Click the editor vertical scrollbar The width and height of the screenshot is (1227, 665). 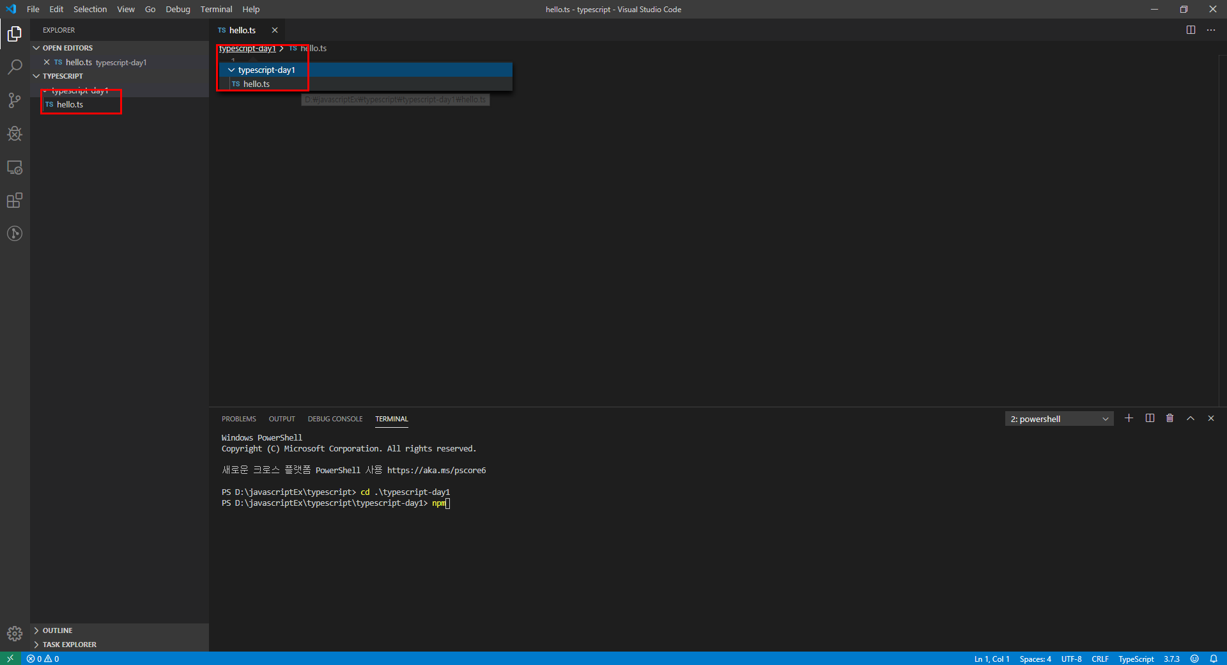click(1223, 230)
